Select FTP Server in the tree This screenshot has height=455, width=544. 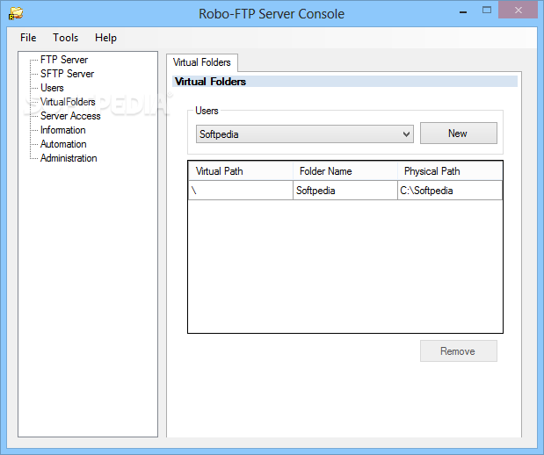pyautogui.click(x=64, y=60)
